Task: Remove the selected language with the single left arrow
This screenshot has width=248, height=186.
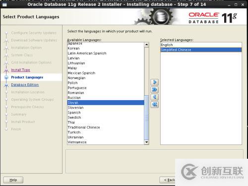Action: point(155,97)
